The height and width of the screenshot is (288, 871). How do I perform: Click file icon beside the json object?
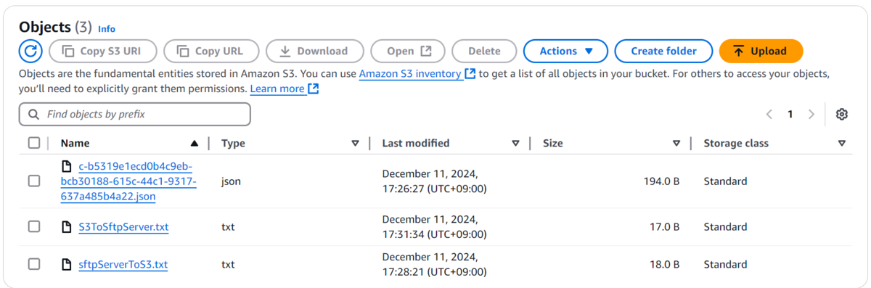tap(67, 167)
